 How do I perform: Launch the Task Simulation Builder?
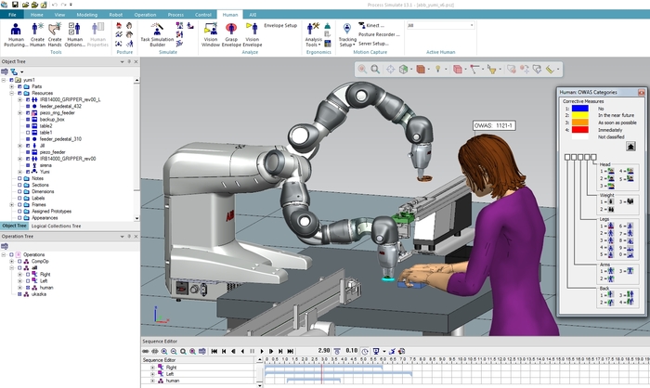pyautogui.click(x=157, y=34)
